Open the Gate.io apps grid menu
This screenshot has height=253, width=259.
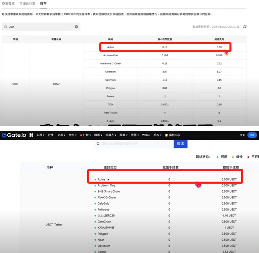(x=31, y=135)
